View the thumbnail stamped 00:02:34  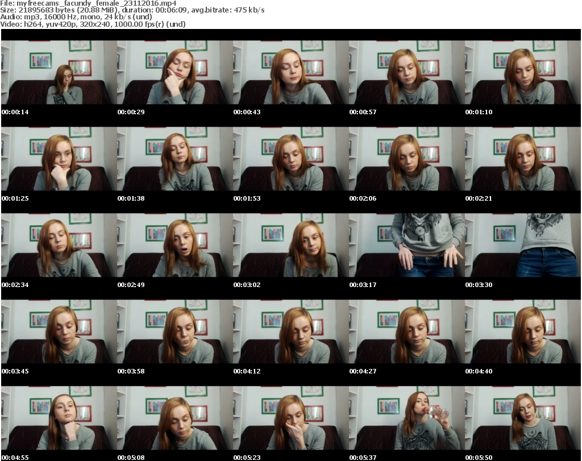(x=59, y=246)
